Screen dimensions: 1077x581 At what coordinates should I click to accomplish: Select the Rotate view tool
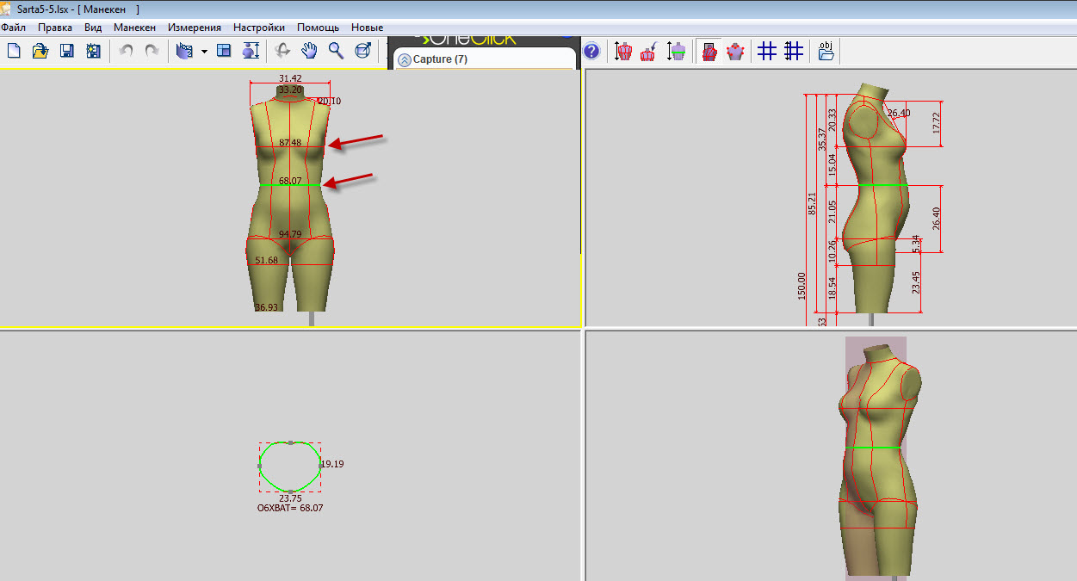point(282,51)
